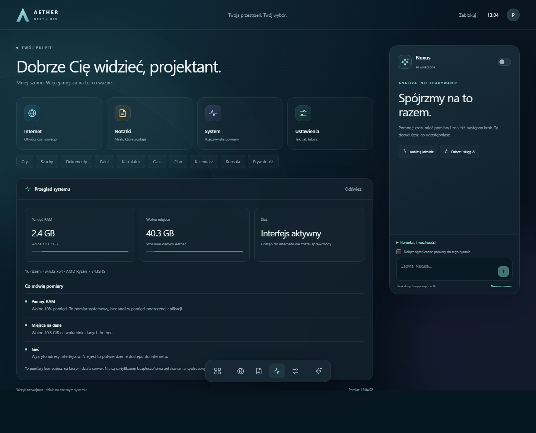Start a Nowa rozmowa
This screenshot has height=433, width=536.
tap(501, 286)
